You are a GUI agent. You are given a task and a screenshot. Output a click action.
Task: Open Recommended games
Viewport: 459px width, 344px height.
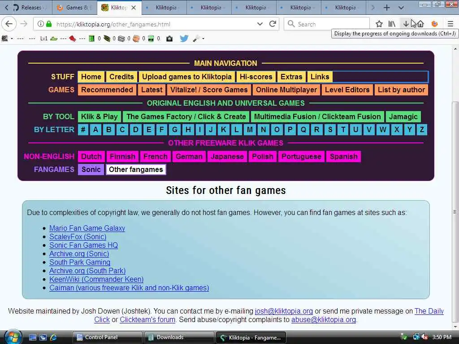(x=107, y=90)
